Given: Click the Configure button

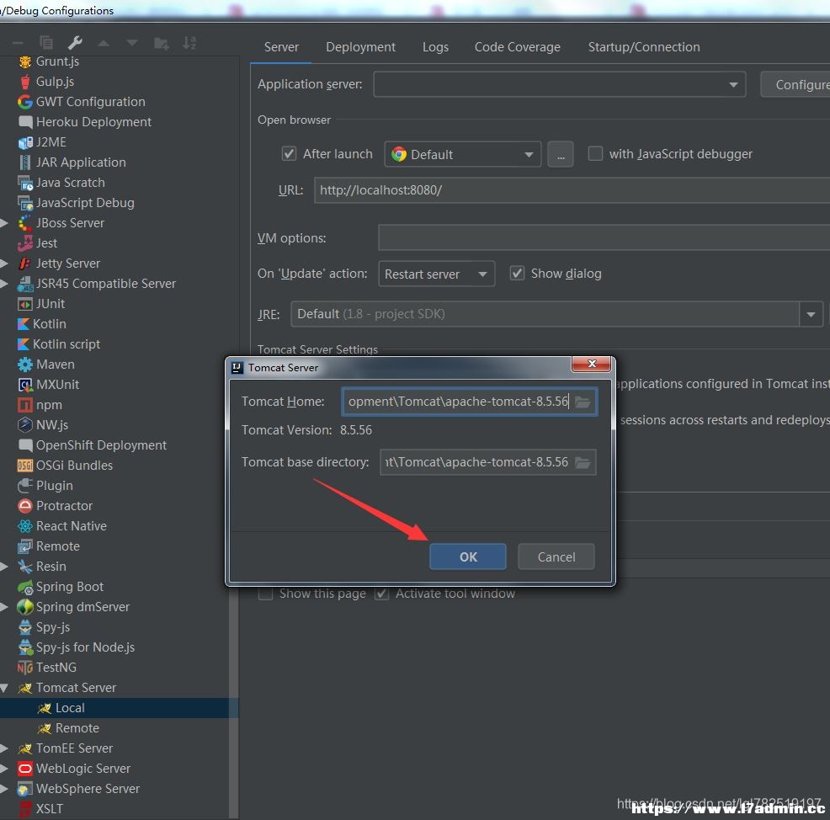Looking at the screenshot, I should tap(795, 85).
